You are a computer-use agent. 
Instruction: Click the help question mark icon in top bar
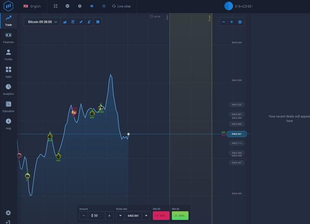point(79,6)
